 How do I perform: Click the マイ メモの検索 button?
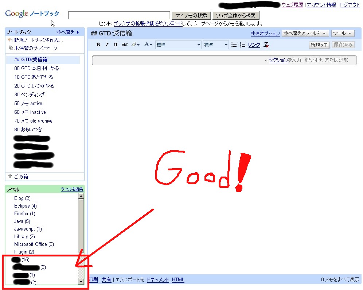coord(191,16)
